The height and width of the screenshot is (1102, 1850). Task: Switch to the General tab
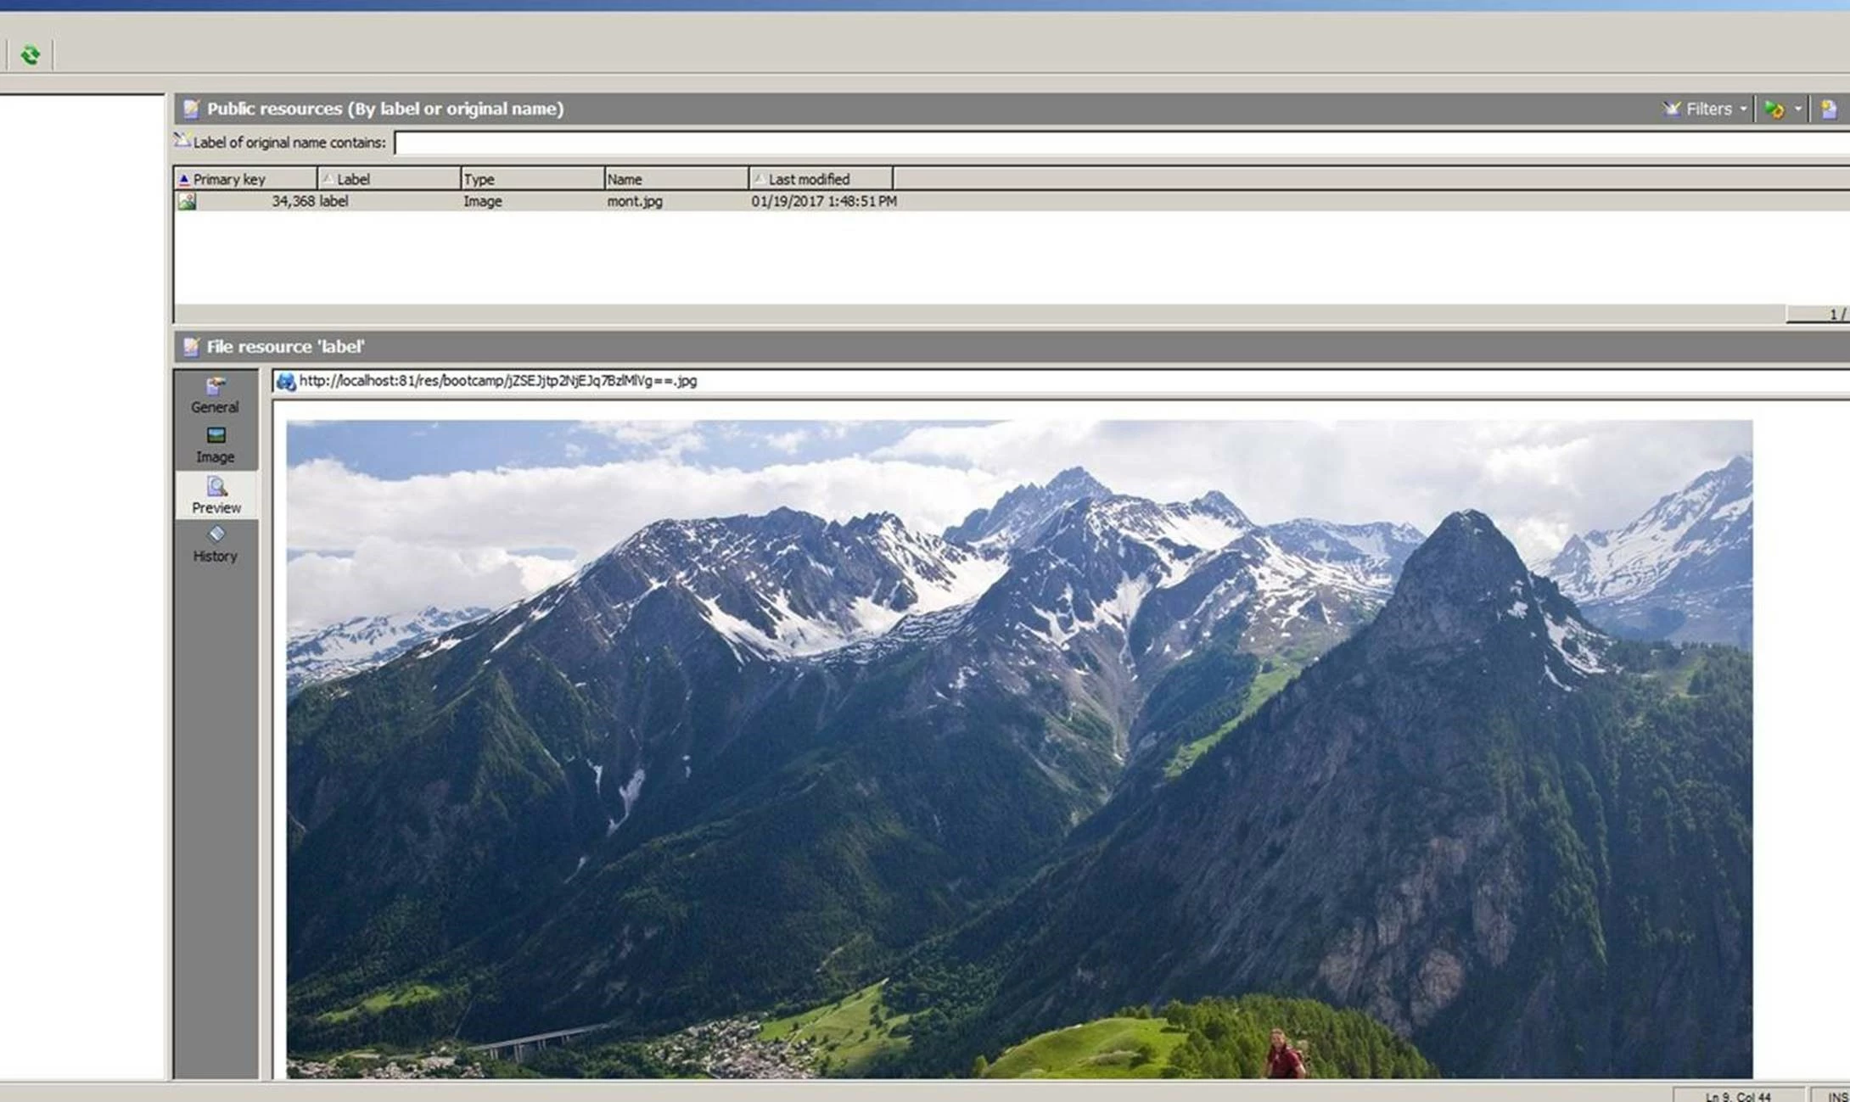click(x=215, y=395)
